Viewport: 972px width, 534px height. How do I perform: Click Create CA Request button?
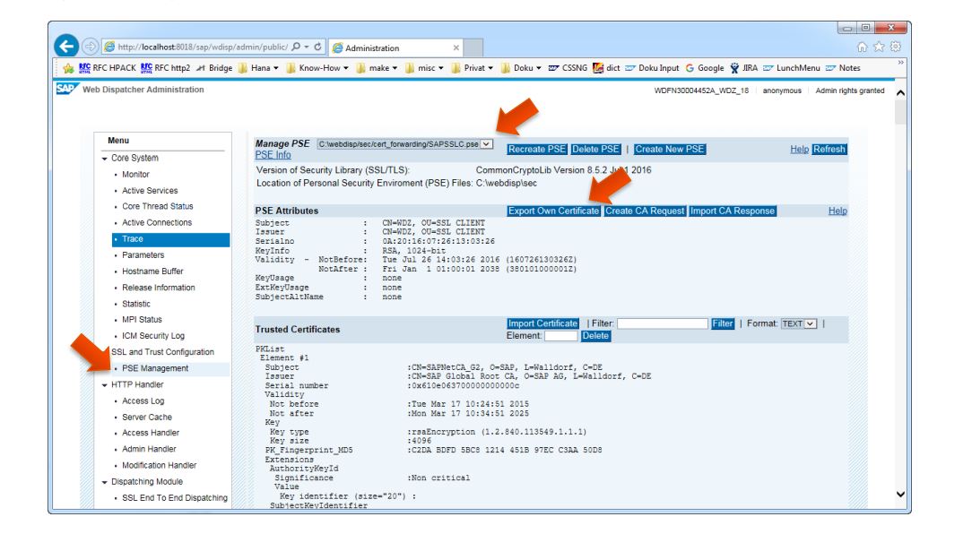coord(645,211)
